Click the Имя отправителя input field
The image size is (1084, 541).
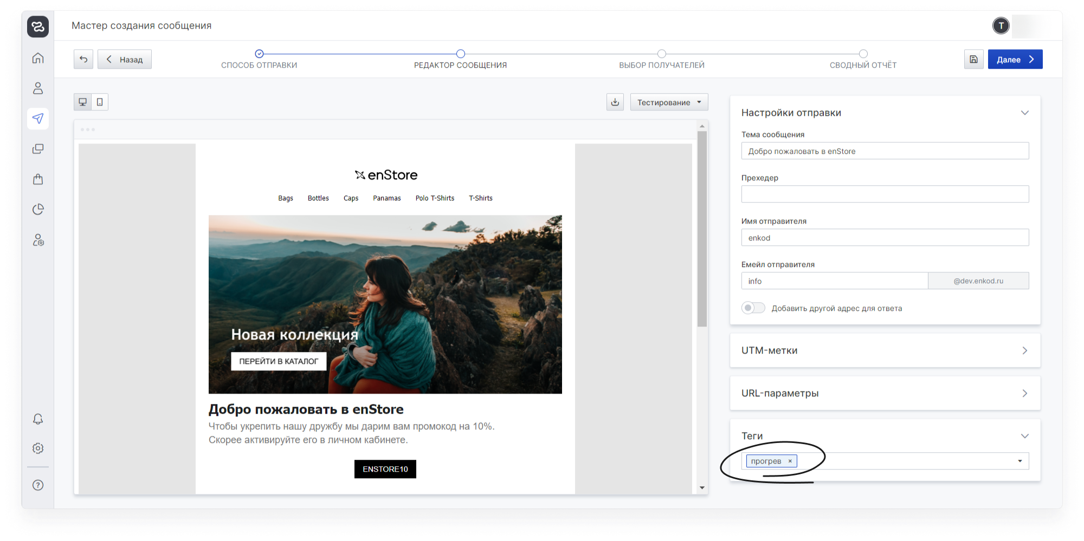click(x=885, y=238)
